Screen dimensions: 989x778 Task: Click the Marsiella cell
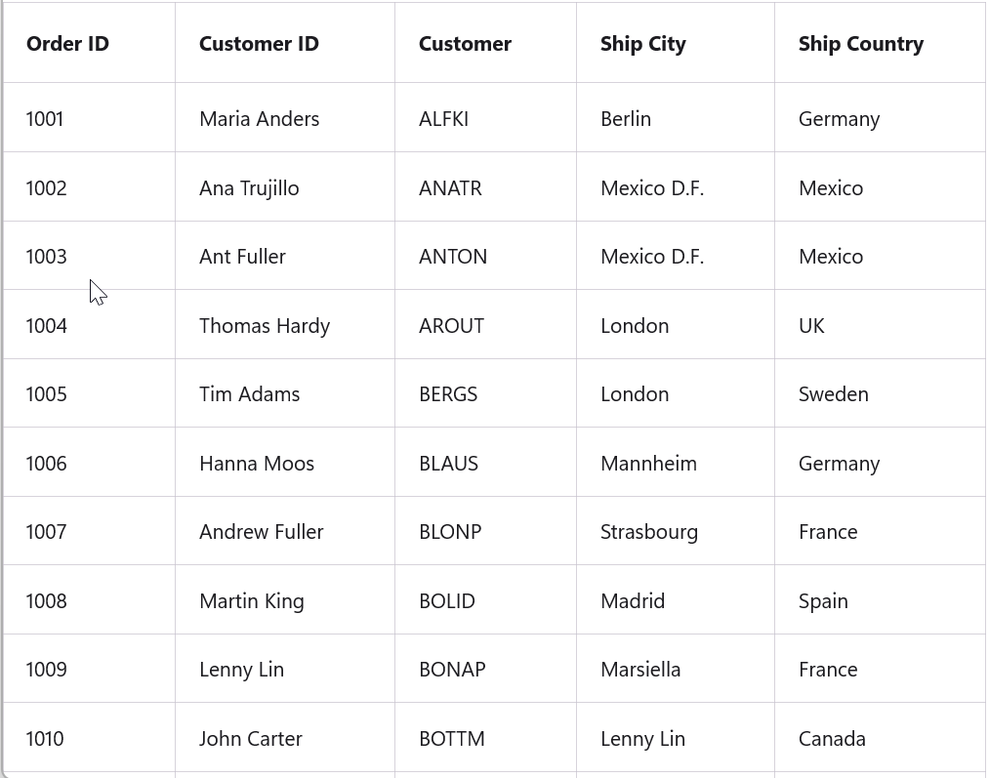640,670
